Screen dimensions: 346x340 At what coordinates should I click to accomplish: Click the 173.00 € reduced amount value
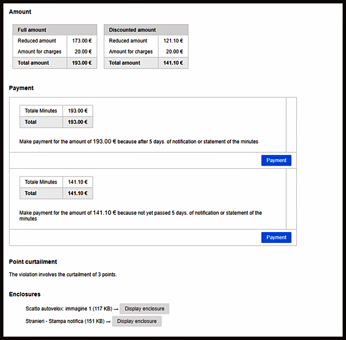point(82,41)
